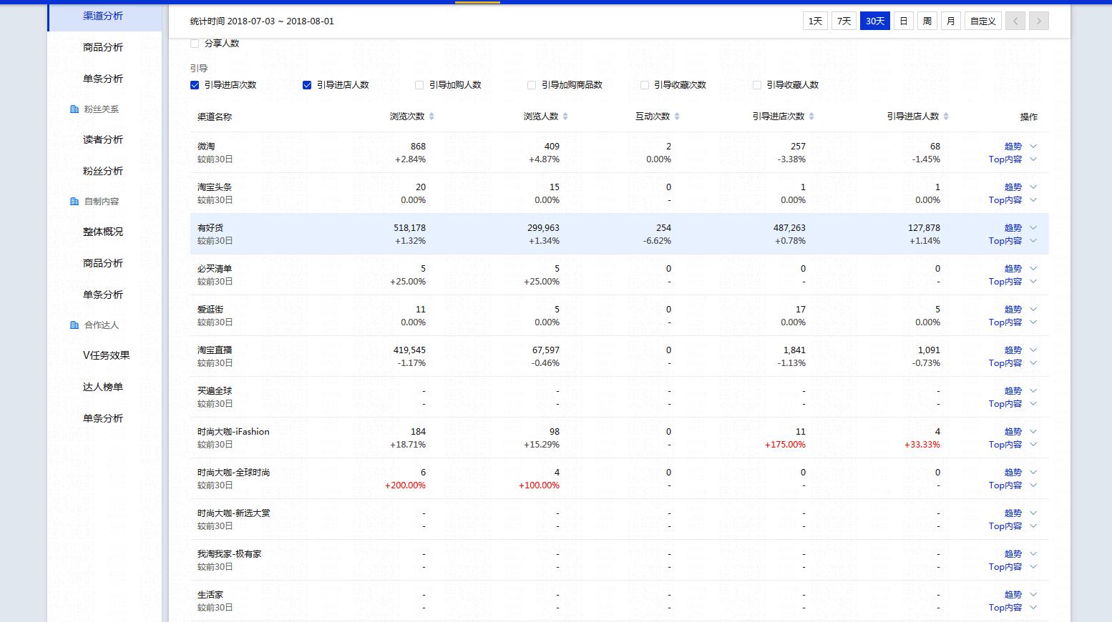Switch to the 7天 time range
The width and height of the screenshot is (1112, 622).
[x=844, y=21]
